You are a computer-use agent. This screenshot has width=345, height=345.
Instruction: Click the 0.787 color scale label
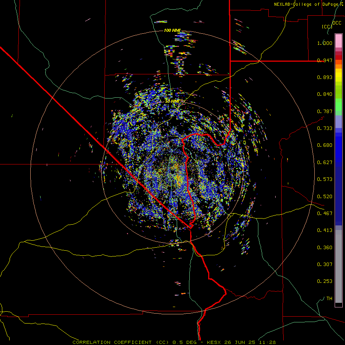(x=325, y=111)
